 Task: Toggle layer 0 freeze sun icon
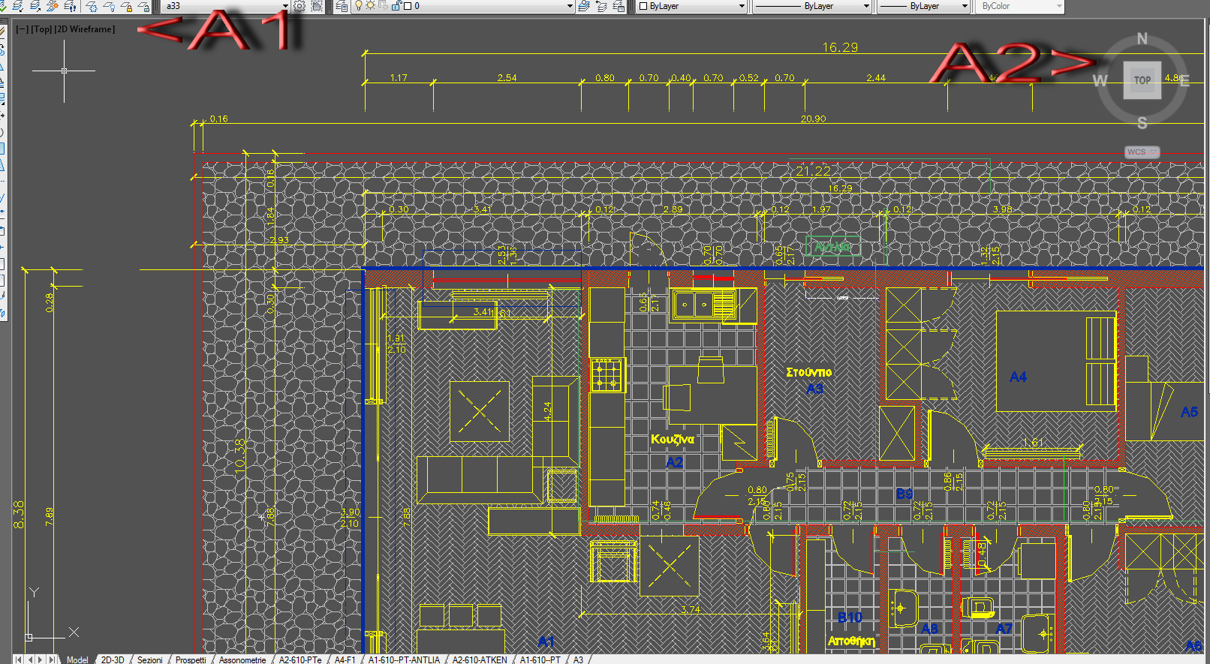(371, 6)
